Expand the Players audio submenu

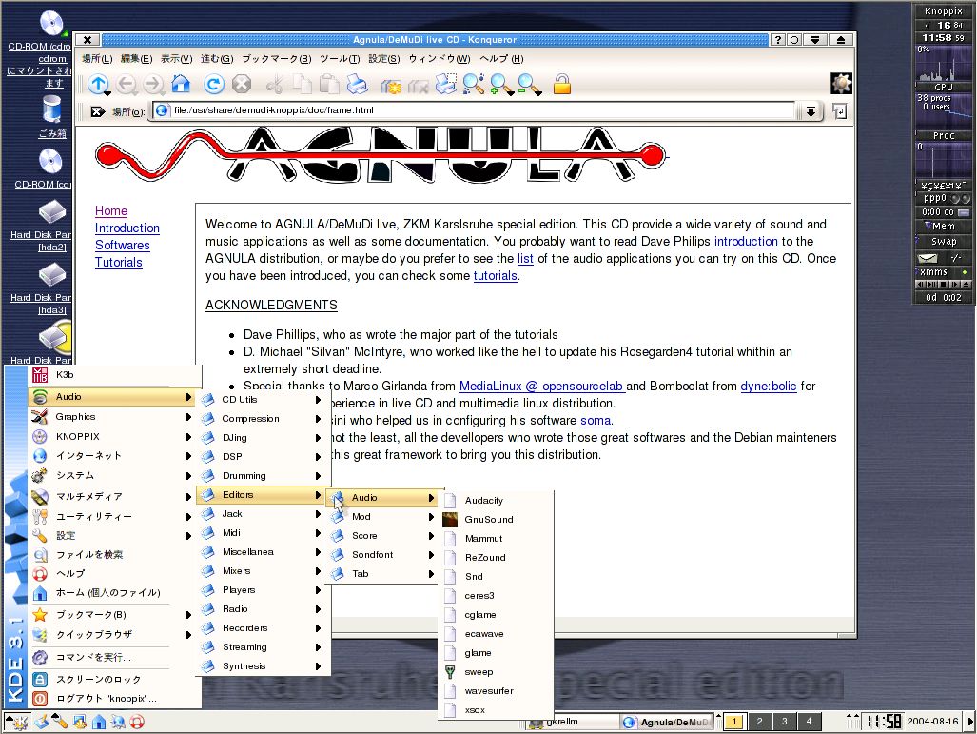262,590
